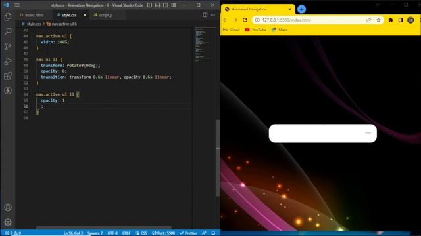
Task: Change the CSS language mode
Action: click(x=141, y=233)
